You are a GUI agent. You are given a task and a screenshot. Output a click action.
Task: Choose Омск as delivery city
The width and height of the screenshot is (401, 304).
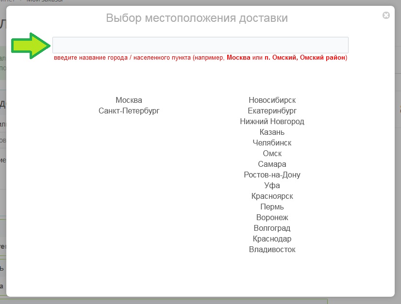pyautogui.click(x=272, y=154)
